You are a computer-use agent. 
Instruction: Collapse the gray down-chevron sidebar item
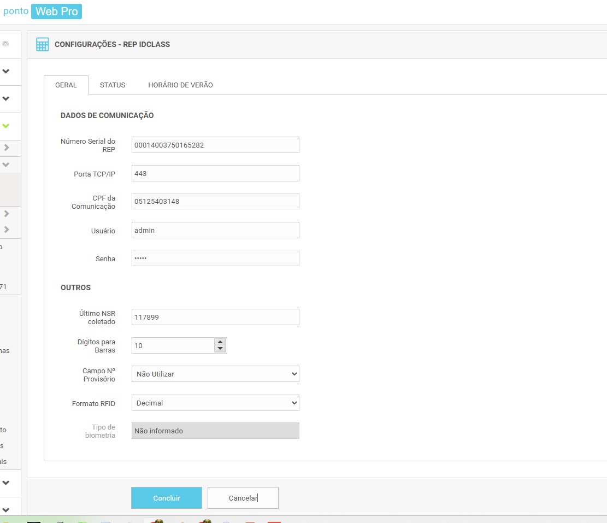[6, 164]
